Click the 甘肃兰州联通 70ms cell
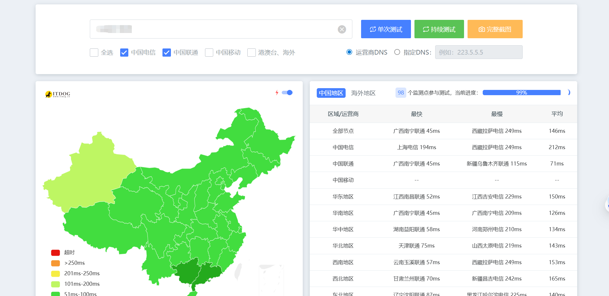The image size is (609, 296). click(x=416, y=279)
